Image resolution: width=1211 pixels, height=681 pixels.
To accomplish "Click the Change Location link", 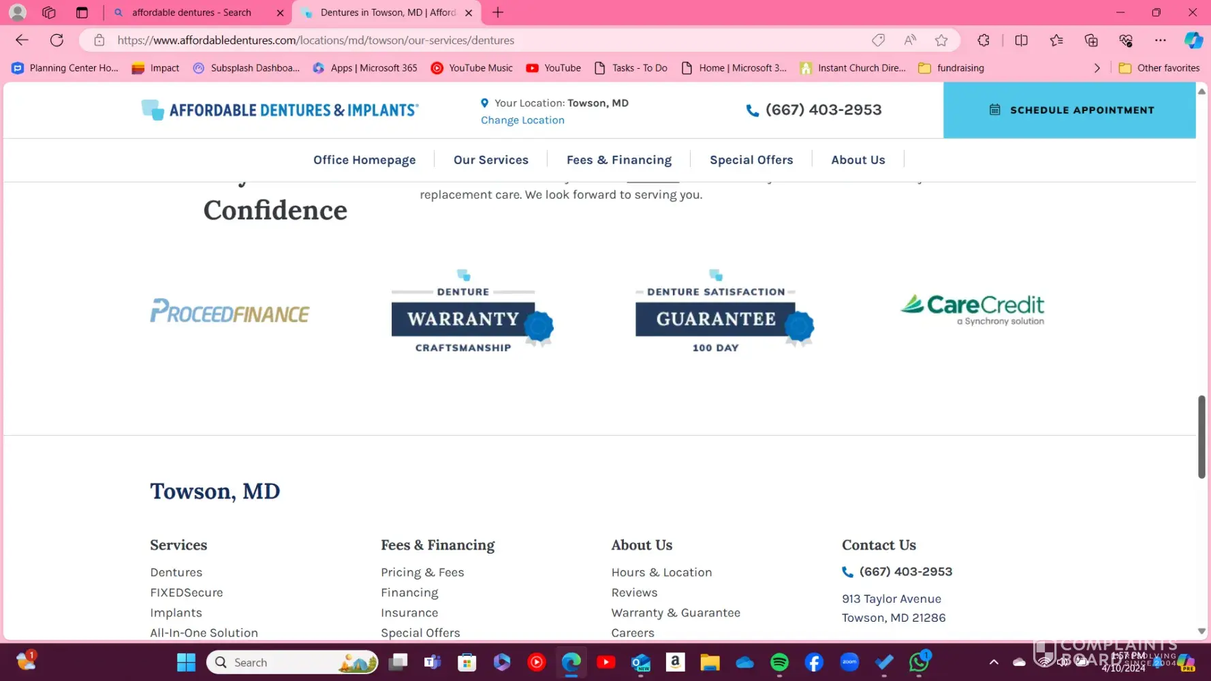I will 522,121.
